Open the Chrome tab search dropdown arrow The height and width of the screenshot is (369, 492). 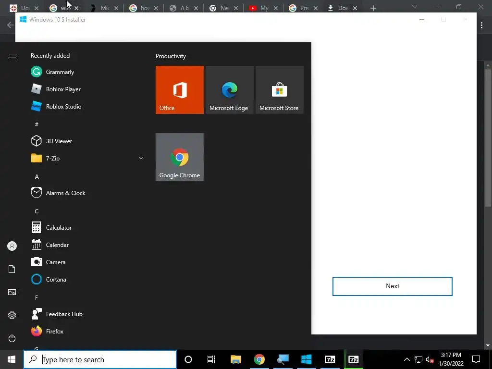[415, 7]
